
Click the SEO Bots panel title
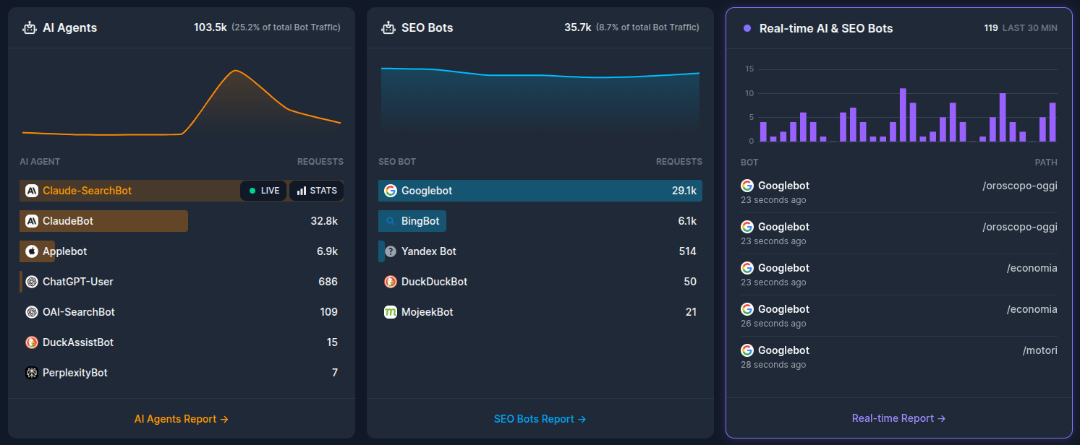(427, 28)
